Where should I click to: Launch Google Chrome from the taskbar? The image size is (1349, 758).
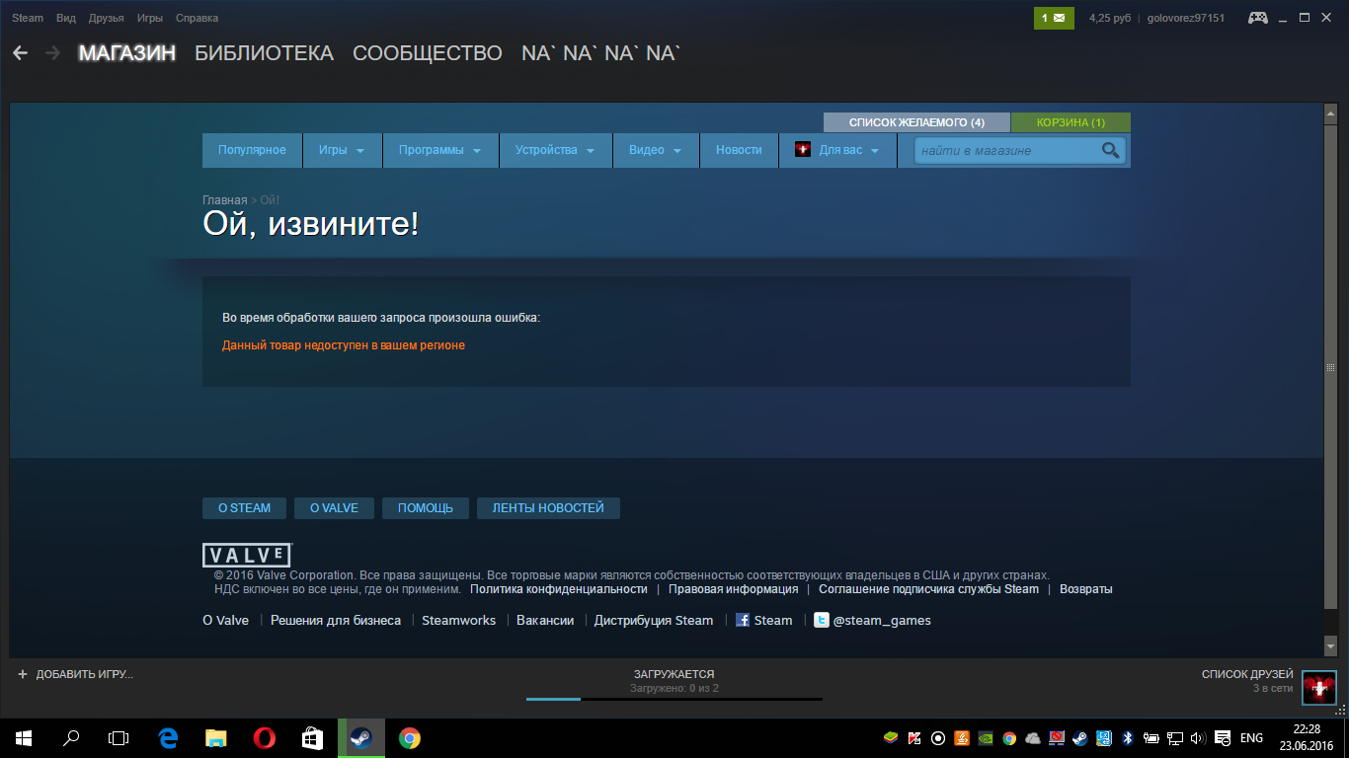coord(409,737)
